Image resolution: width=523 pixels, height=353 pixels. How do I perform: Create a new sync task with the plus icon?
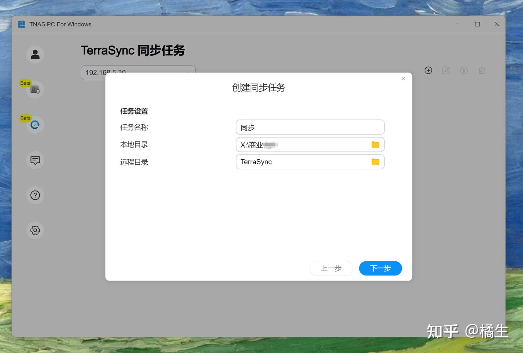click(x=428, y=70)
